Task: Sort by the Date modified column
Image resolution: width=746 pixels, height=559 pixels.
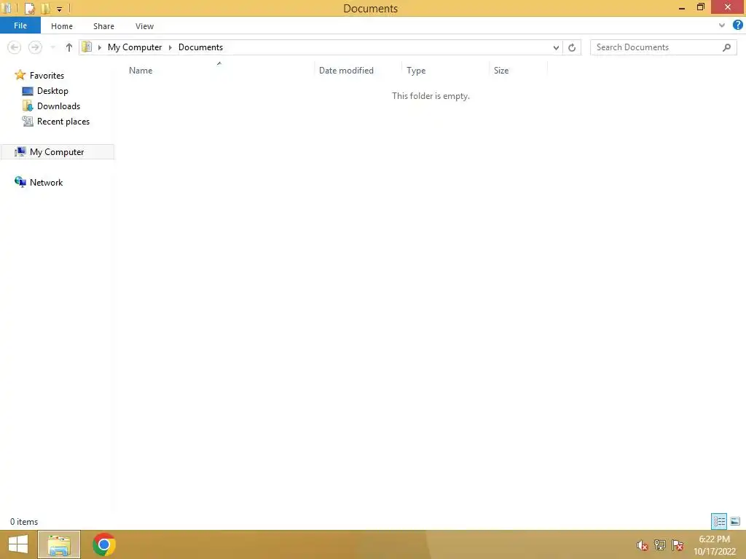Action: tap(346, 71)
